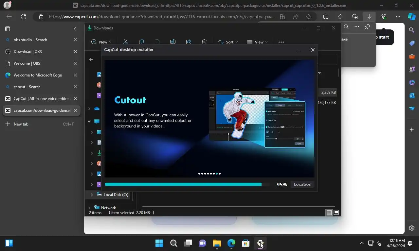Image resolution: width=419 pixels, height=251 pixels.
Task: Switch Explorer to large thumbnails view
Action: click(336, 213)
